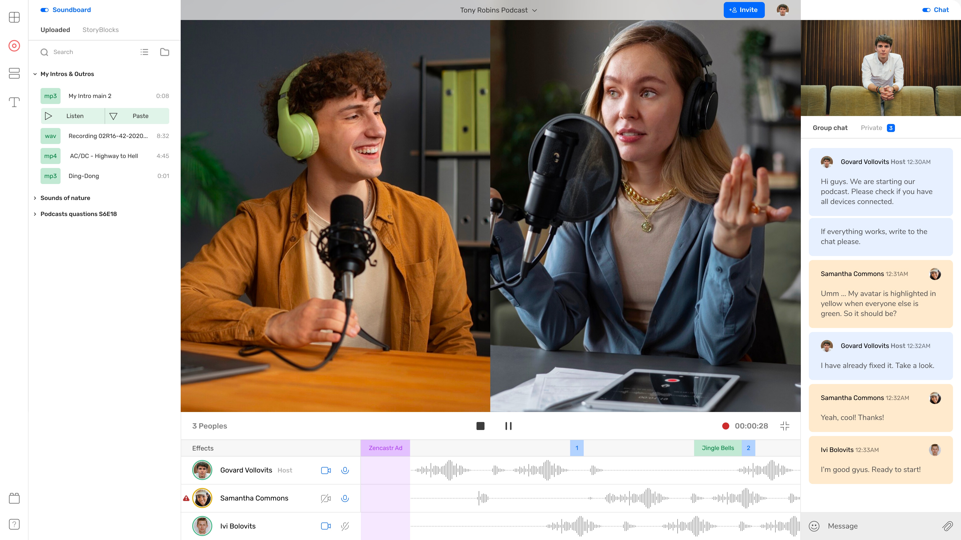The height and width of the screenshot is (540, 961).
Task: Toggle Samantha Commons' camera icon
Action: point(326,498)
